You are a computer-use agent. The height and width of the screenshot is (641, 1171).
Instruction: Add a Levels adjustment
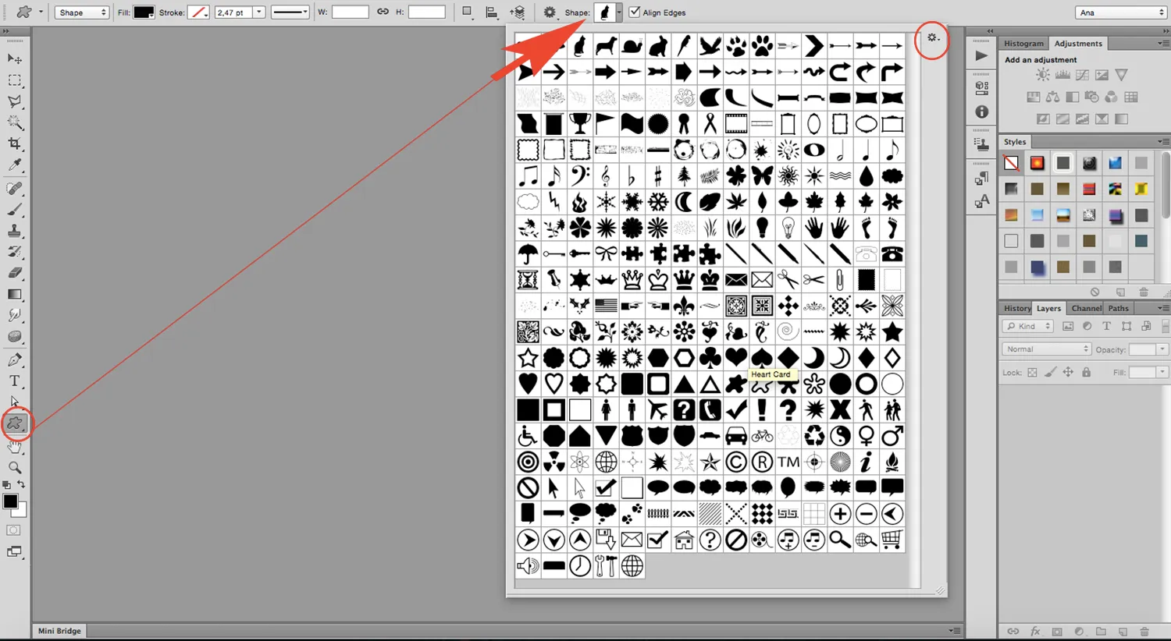pyautogui.click(x=1062, y=74)
